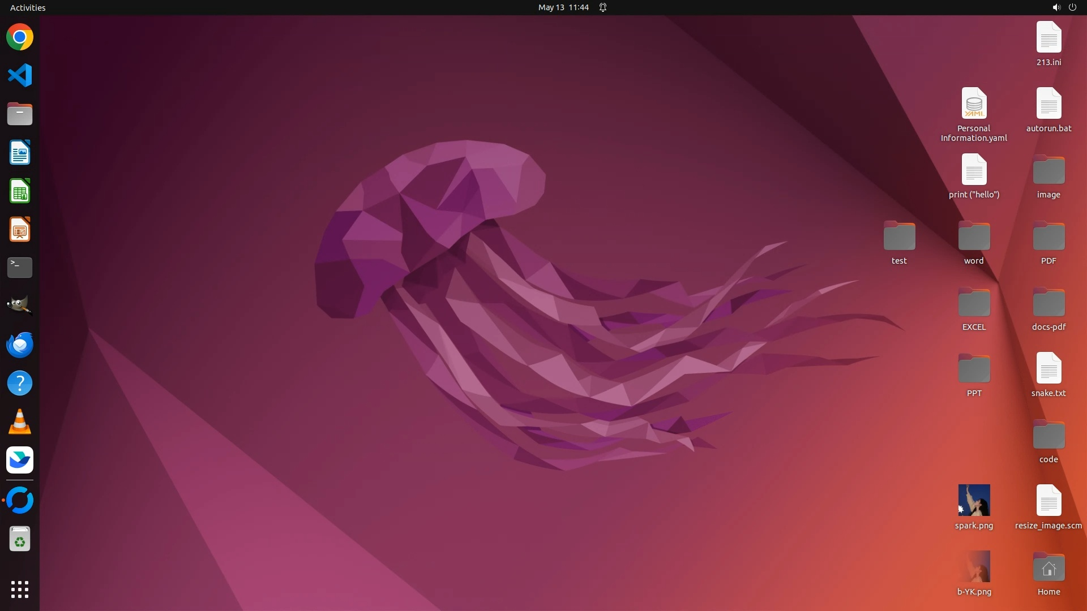Launch LibreOffice Calc from dock

[x=20, y=191]
